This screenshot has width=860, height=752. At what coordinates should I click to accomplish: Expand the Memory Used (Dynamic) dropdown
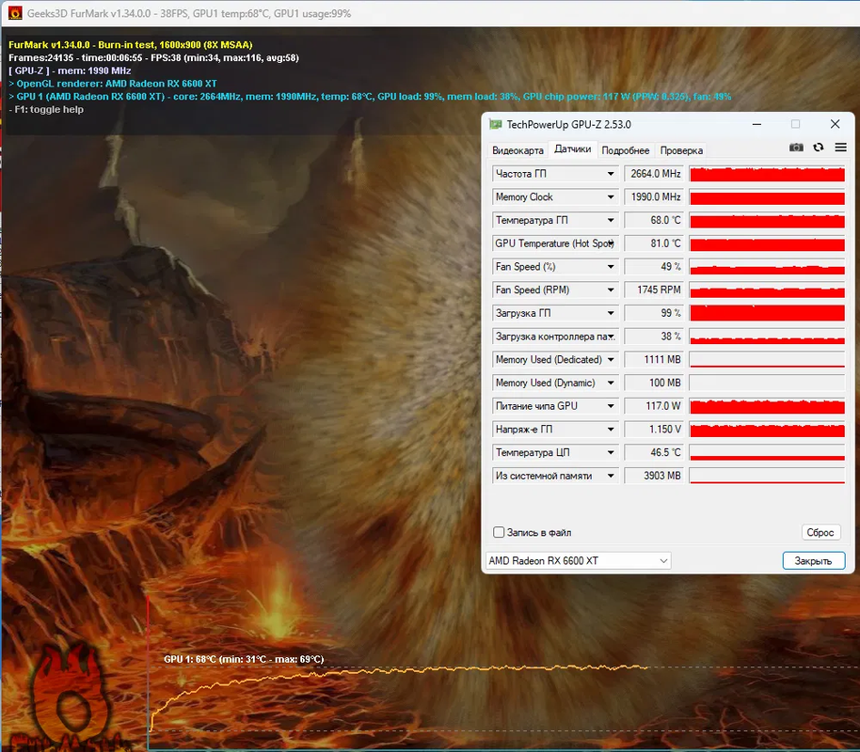click(x=611, y=384)
